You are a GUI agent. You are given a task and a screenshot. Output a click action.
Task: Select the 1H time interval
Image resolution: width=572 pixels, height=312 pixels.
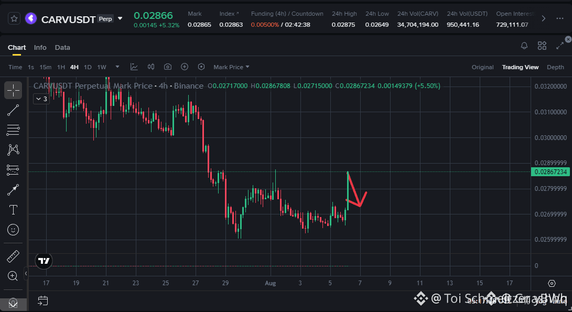click(x=61, y=67)
